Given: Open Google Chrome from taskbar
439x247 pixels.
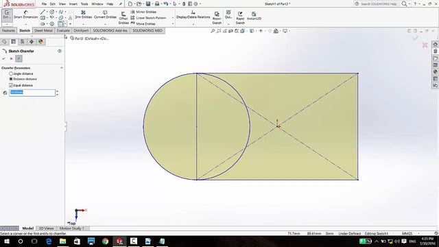Looking at the screenshot, I should pyautogui.click(x=105, y=241).
